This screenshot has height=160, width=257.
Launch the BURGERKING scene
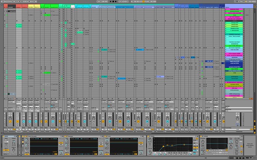[x=226, y=44]
